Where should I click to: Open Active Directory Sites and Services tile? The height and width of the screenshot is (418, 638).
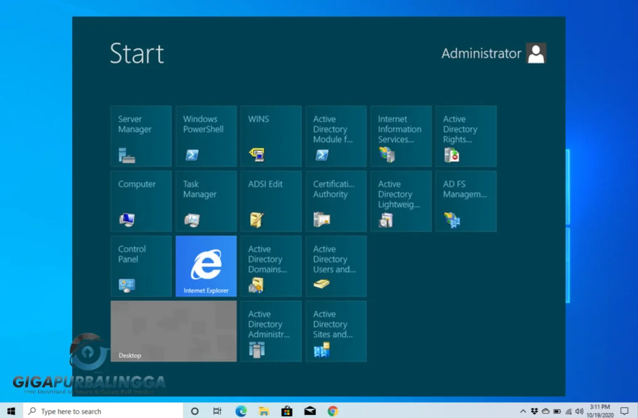coord(336,332)
